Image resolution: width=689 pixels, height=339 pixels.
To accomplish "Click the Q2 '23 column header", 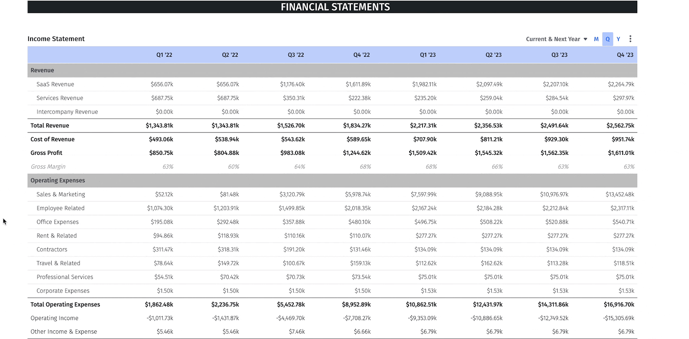I will [493, 55].
